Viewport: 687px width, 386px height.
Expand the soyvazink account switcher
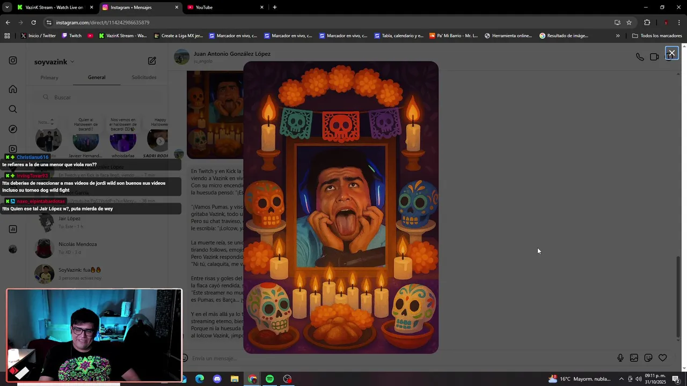(x=54, y=62)
